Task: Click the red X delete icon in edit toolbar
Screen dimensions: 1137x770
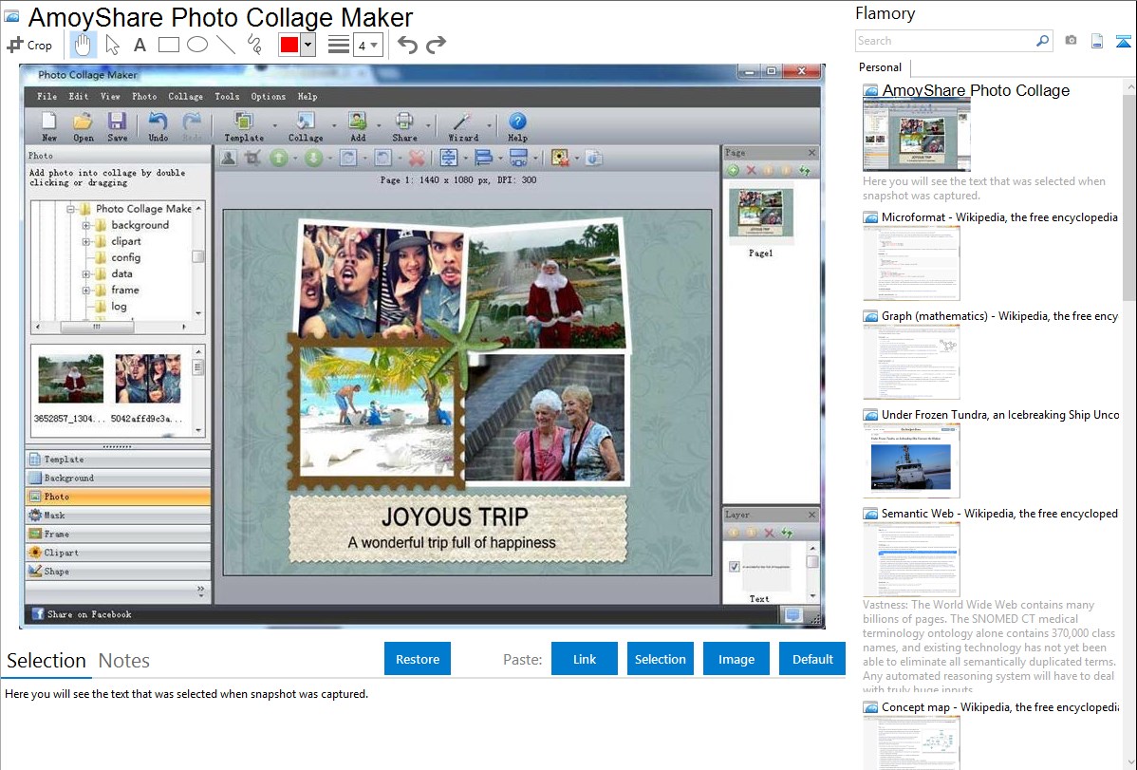Action: [x=417, y=158]
